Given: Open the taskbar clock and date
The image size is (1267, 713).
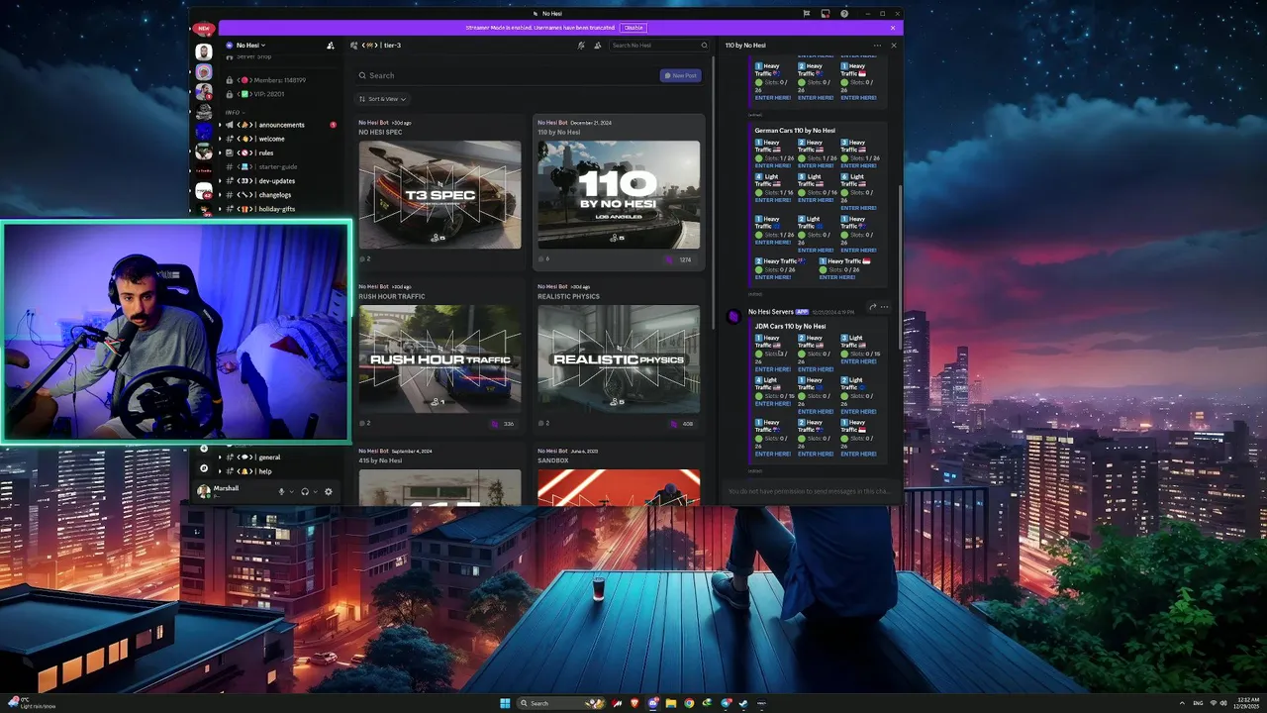Looking at the screenshot, I should point(1248,703).
